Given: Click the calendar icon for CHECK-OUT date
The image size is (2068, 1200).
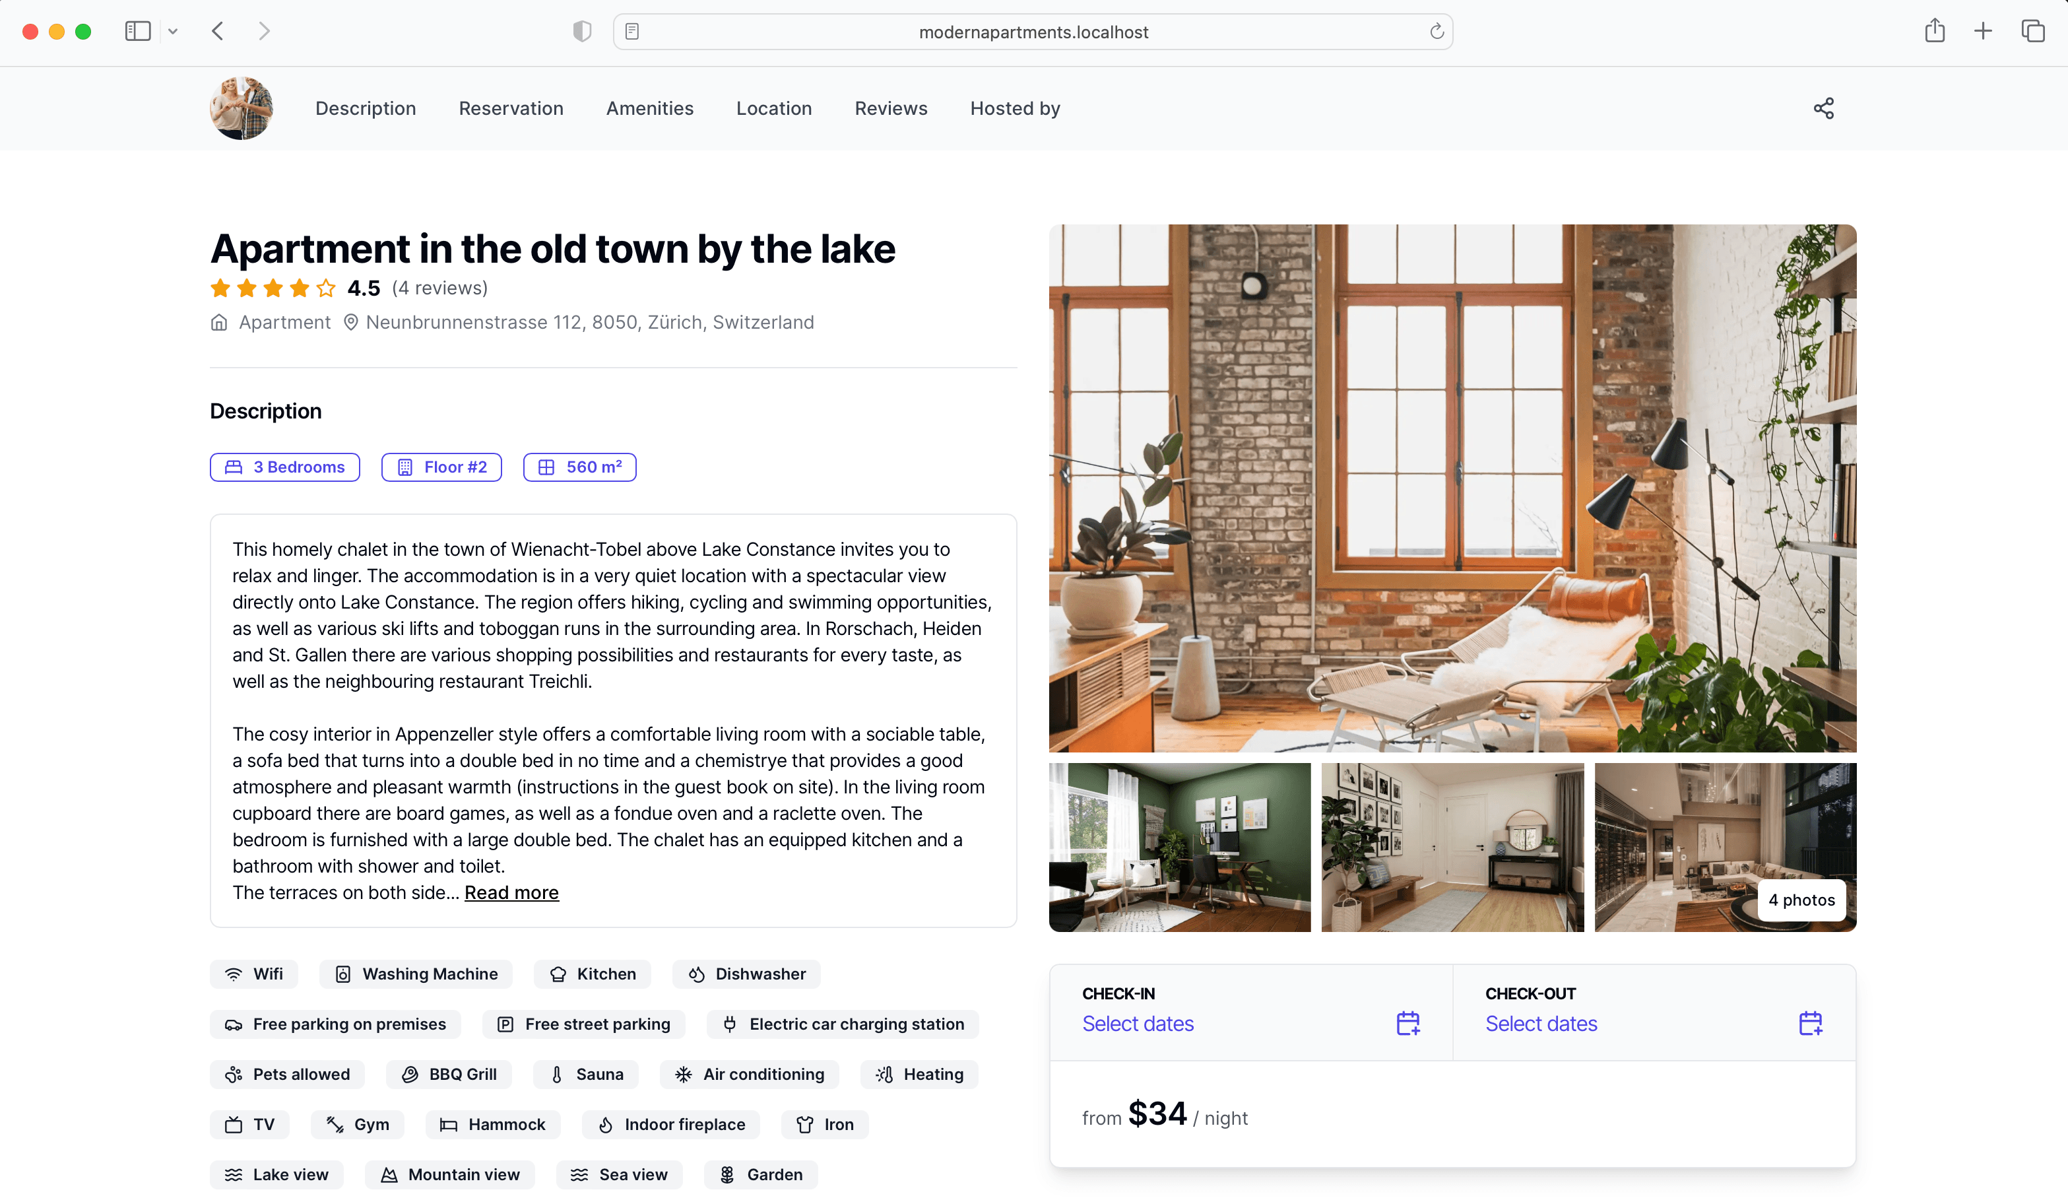Looking at the screenshot, I should (1811, 1023).
